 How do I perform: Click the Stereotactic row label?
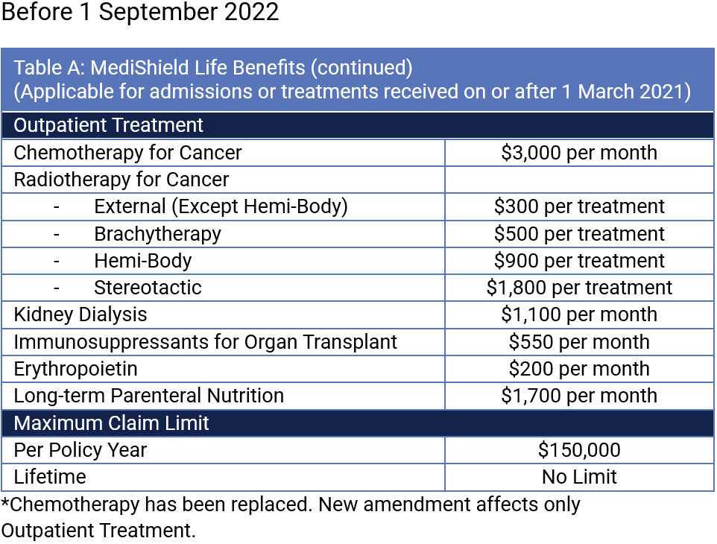click(x=148, y=288)
